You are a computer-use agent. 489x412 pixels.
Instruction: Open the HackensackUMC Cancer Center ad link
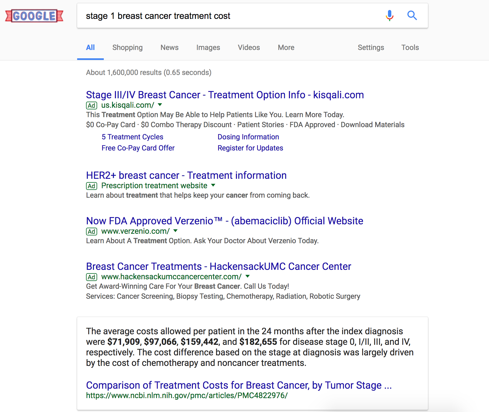219,267
